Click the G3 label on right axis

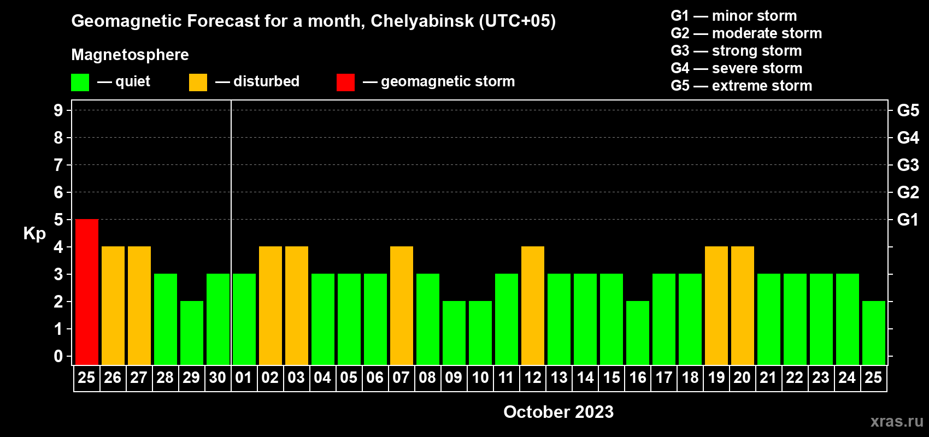click(x=908, y=165)
